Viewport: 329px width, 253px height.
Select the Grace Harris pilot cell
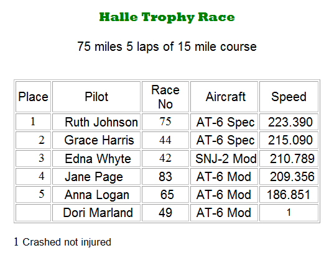(96, 140)
